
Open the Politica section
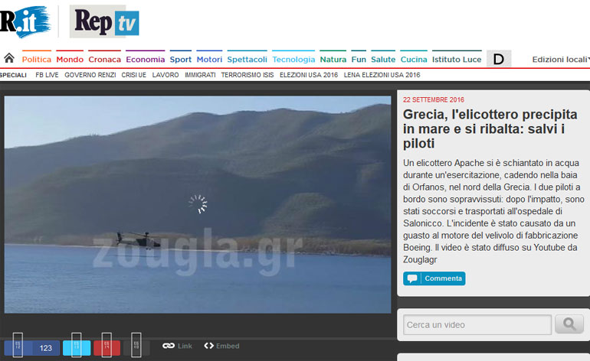tap(37, 60)
